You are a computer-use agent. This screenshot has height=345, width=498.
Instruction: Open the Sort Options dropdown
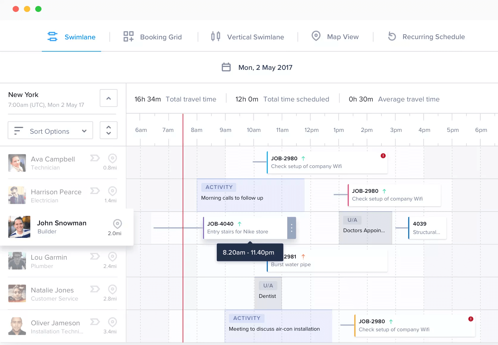pos(50,130)
